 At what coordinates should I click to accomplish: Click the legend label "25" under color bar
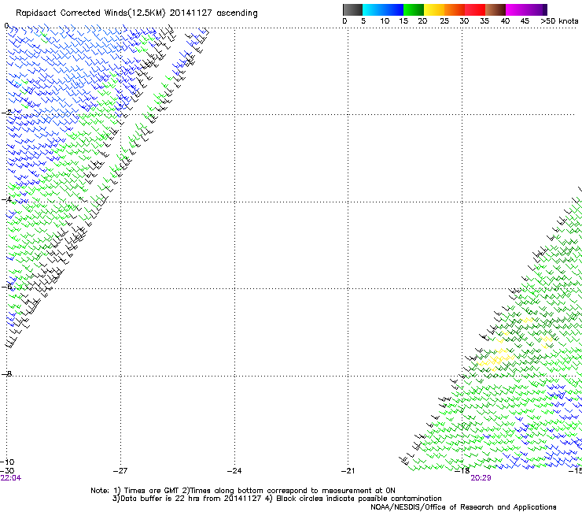(444, 21)
